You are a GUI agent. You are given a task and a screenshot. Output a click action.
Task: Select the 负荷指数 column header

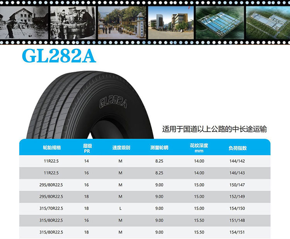point(238,148)
